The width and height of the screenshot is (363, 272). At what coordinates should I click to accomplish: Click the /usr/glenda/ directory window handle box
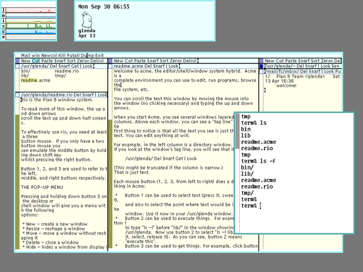[x=18, y=66]
